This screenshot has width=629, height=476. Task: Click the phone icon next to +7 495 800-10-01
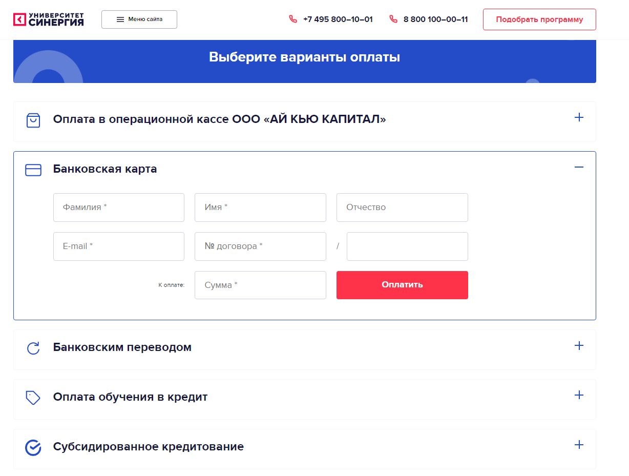[293, 19]
